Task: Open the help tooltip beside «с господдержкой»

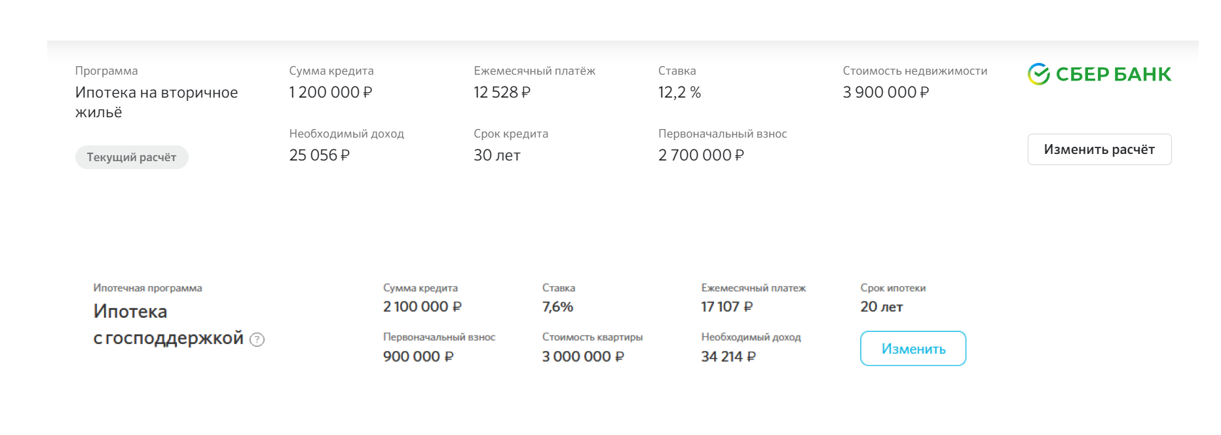Action: tap(257, 339)
